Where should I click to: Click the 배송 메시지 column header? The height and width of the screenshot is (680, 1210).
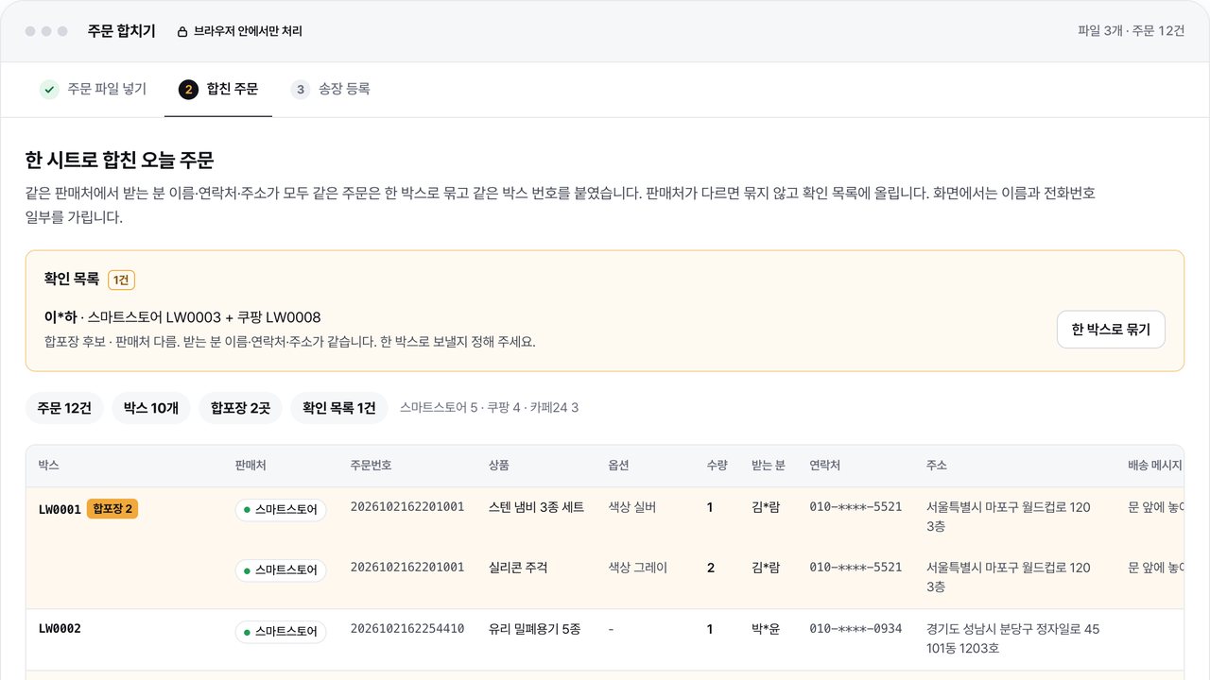1155,466
